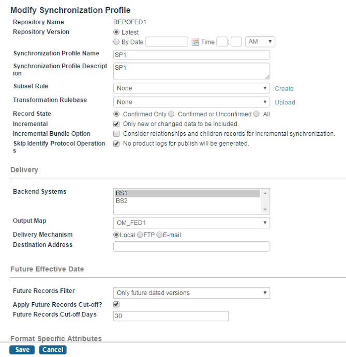This screenshot has height=357, width=346.
Task: Open the date picker calendar icon
Action: coord(195,42)
